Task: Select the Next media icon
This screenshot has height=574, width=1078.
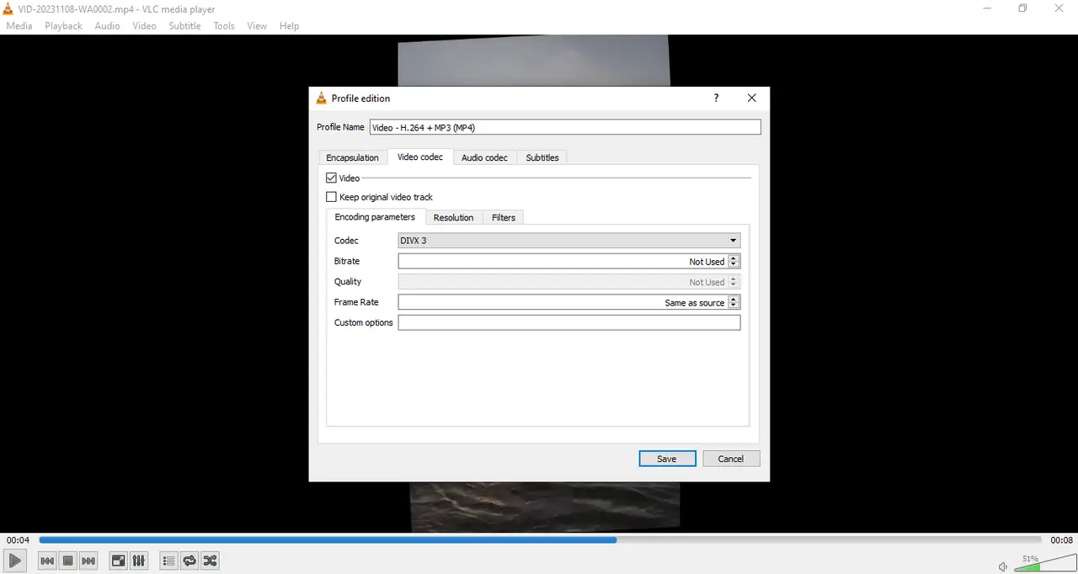Action: pyautogui.click(x=88, y=560)
